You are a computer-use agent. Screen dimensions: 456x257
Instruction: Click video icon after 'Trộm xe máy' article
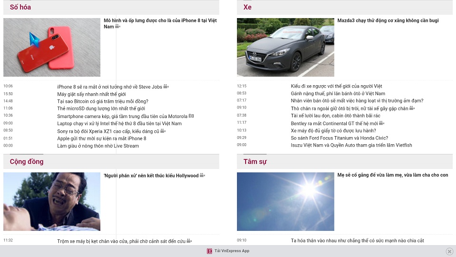[x=190, y=241]
